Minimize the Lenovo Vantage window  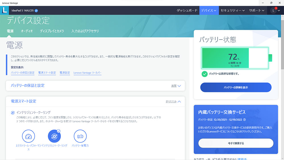click(263, 3)
